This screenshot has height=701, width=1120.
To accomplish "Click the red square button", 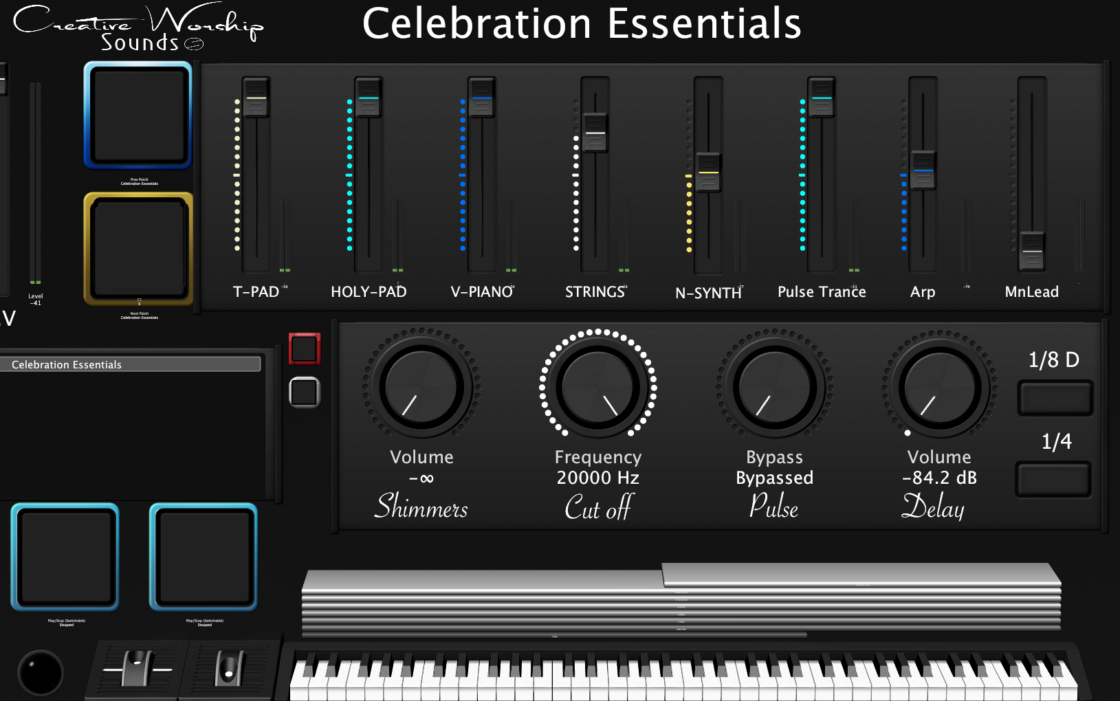I will tap(305, 348).
